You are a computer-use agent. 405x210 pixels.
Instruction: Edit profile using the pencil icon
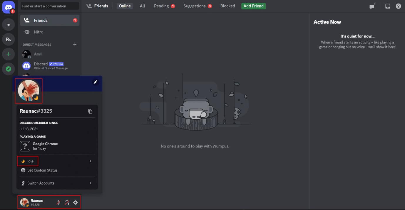pos(95,82)
